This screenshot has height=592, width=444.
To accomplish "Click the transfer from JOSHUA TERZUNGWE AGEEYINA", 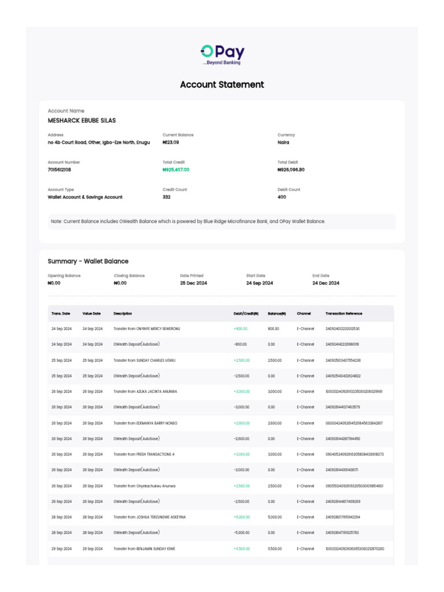I will 150,517.
